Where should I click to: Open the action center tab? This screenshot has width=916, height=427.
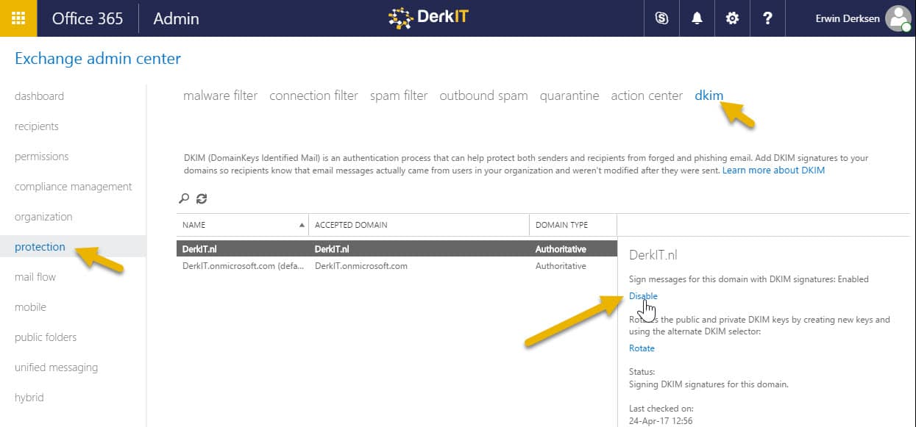[647, 96]
